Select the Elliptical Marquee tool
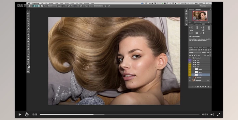Viewport: 238px width, 120px height. click(28, 16)
